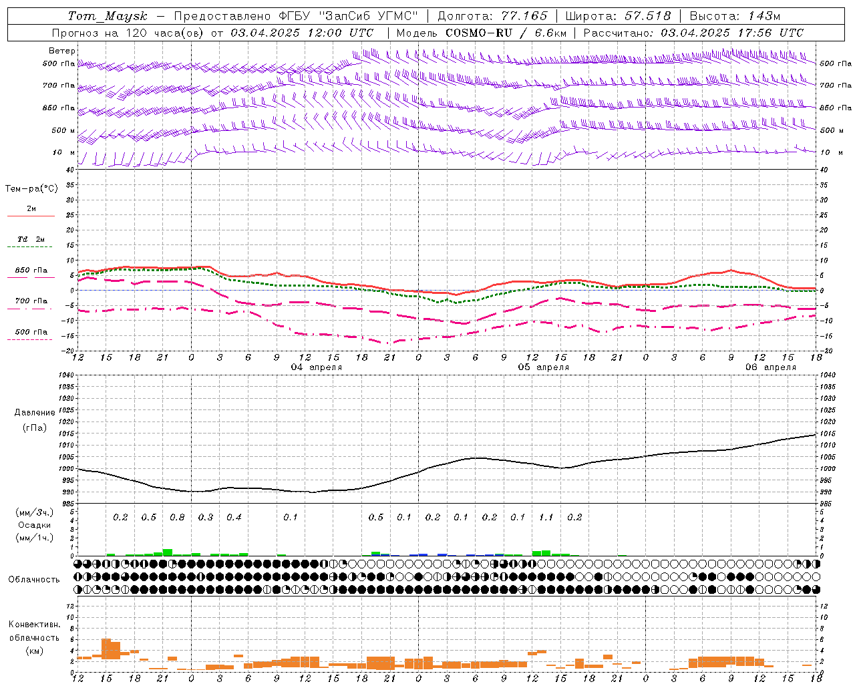This screenshot has height=684, width=855.
Task: Select the 1.1 precipitation value
Action: (x=546, y=518)
